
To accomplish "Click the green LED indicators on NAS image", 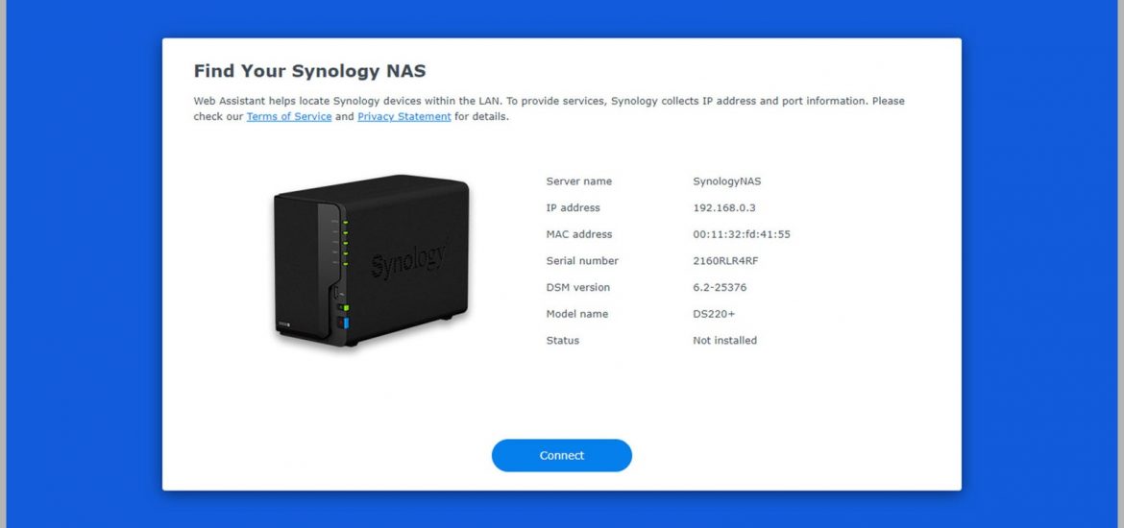I will [x=346, y=243].
